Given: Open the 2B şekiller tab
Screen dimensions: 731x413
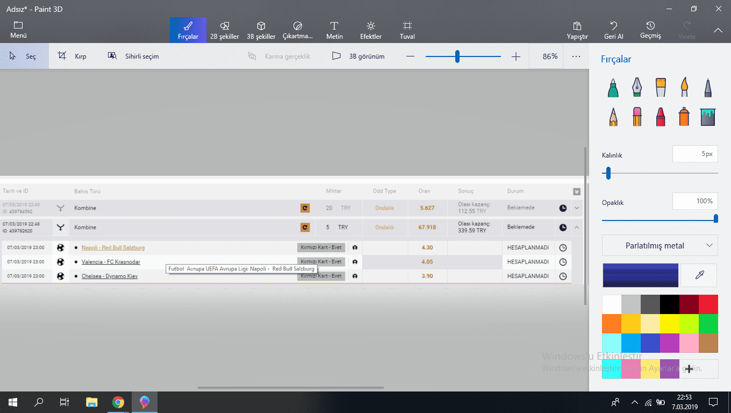Looking at the screenshot, I should pyautogui.click(x=225, y=30).
